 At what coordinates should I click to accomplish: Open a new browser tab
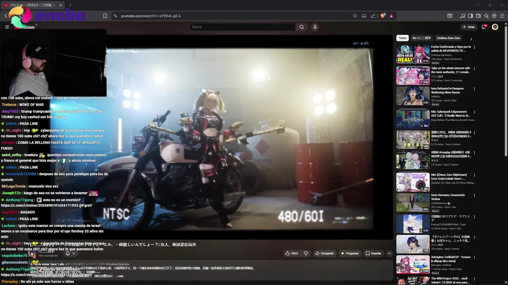(x=70, y=5)
